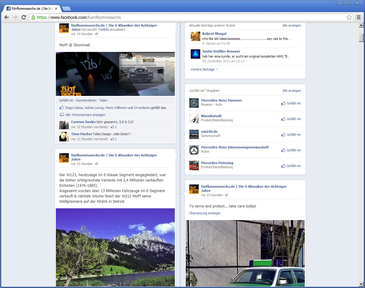The height and width of the screenshot is (288, 365).
Task: Click 24 anderen likers link
Action: click(x=142, y=108)
